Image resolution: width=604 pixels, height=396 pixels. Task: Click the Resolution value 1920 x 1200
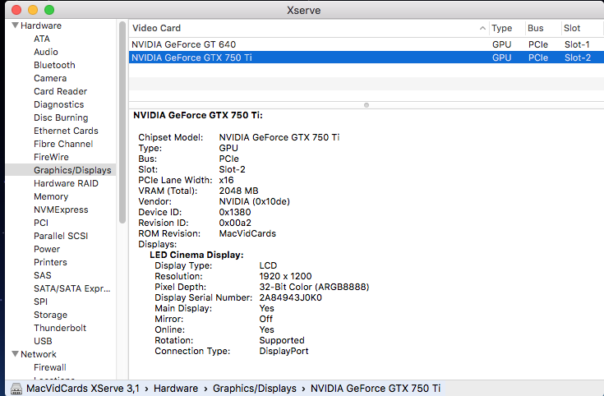285,276
